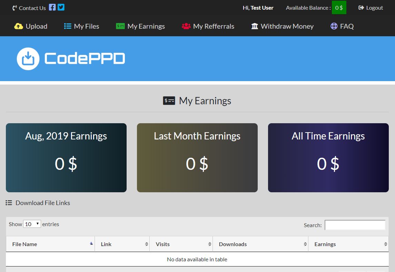
Task: Click the Facebook icon in the header
Action: [x=52, y=7]
